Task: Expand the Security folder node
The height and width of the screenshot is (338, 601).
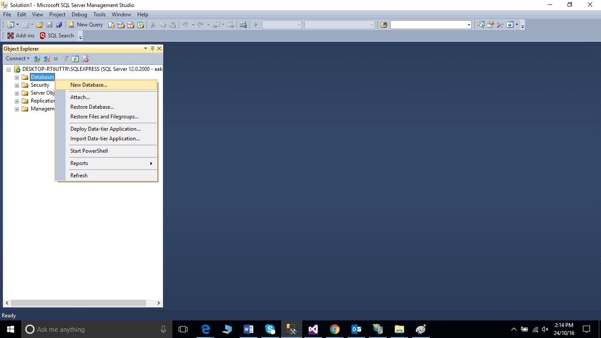Action: click(x=17, y=85)
